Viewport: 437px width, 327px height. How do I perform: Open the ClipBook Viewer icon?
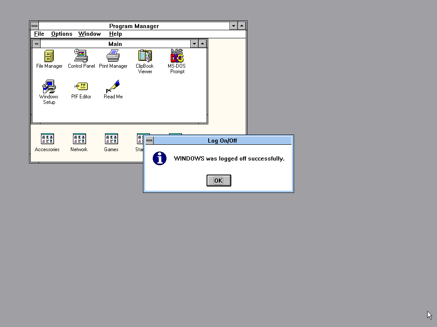click(x=145, y=62)
